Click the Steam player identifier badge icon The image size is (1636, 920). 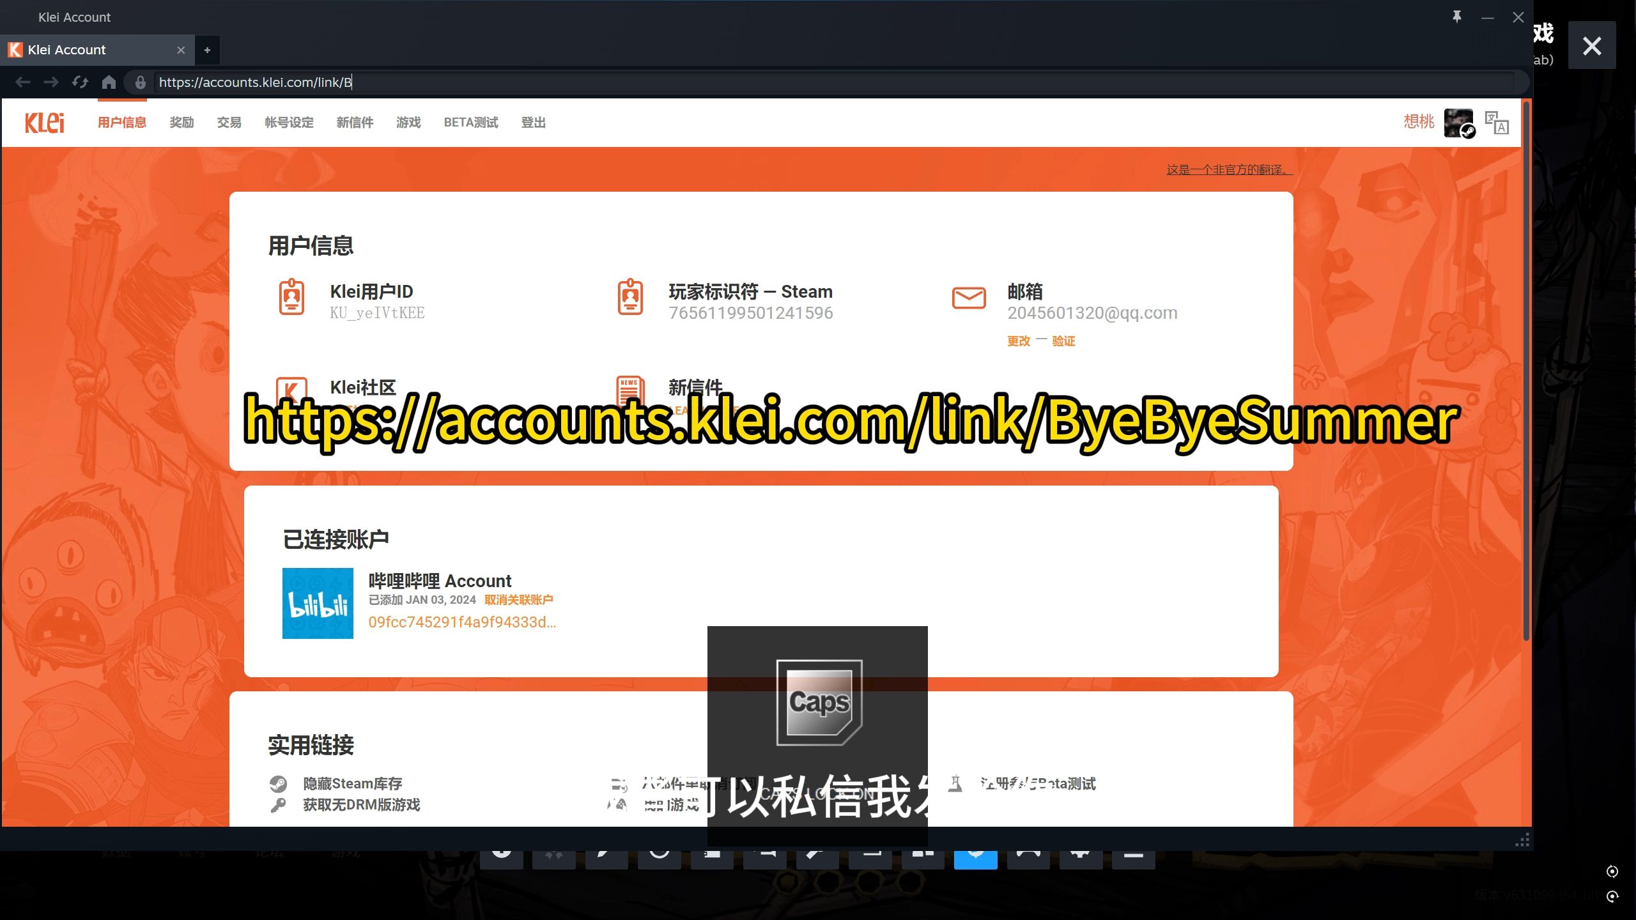click(x=630, y=297)
